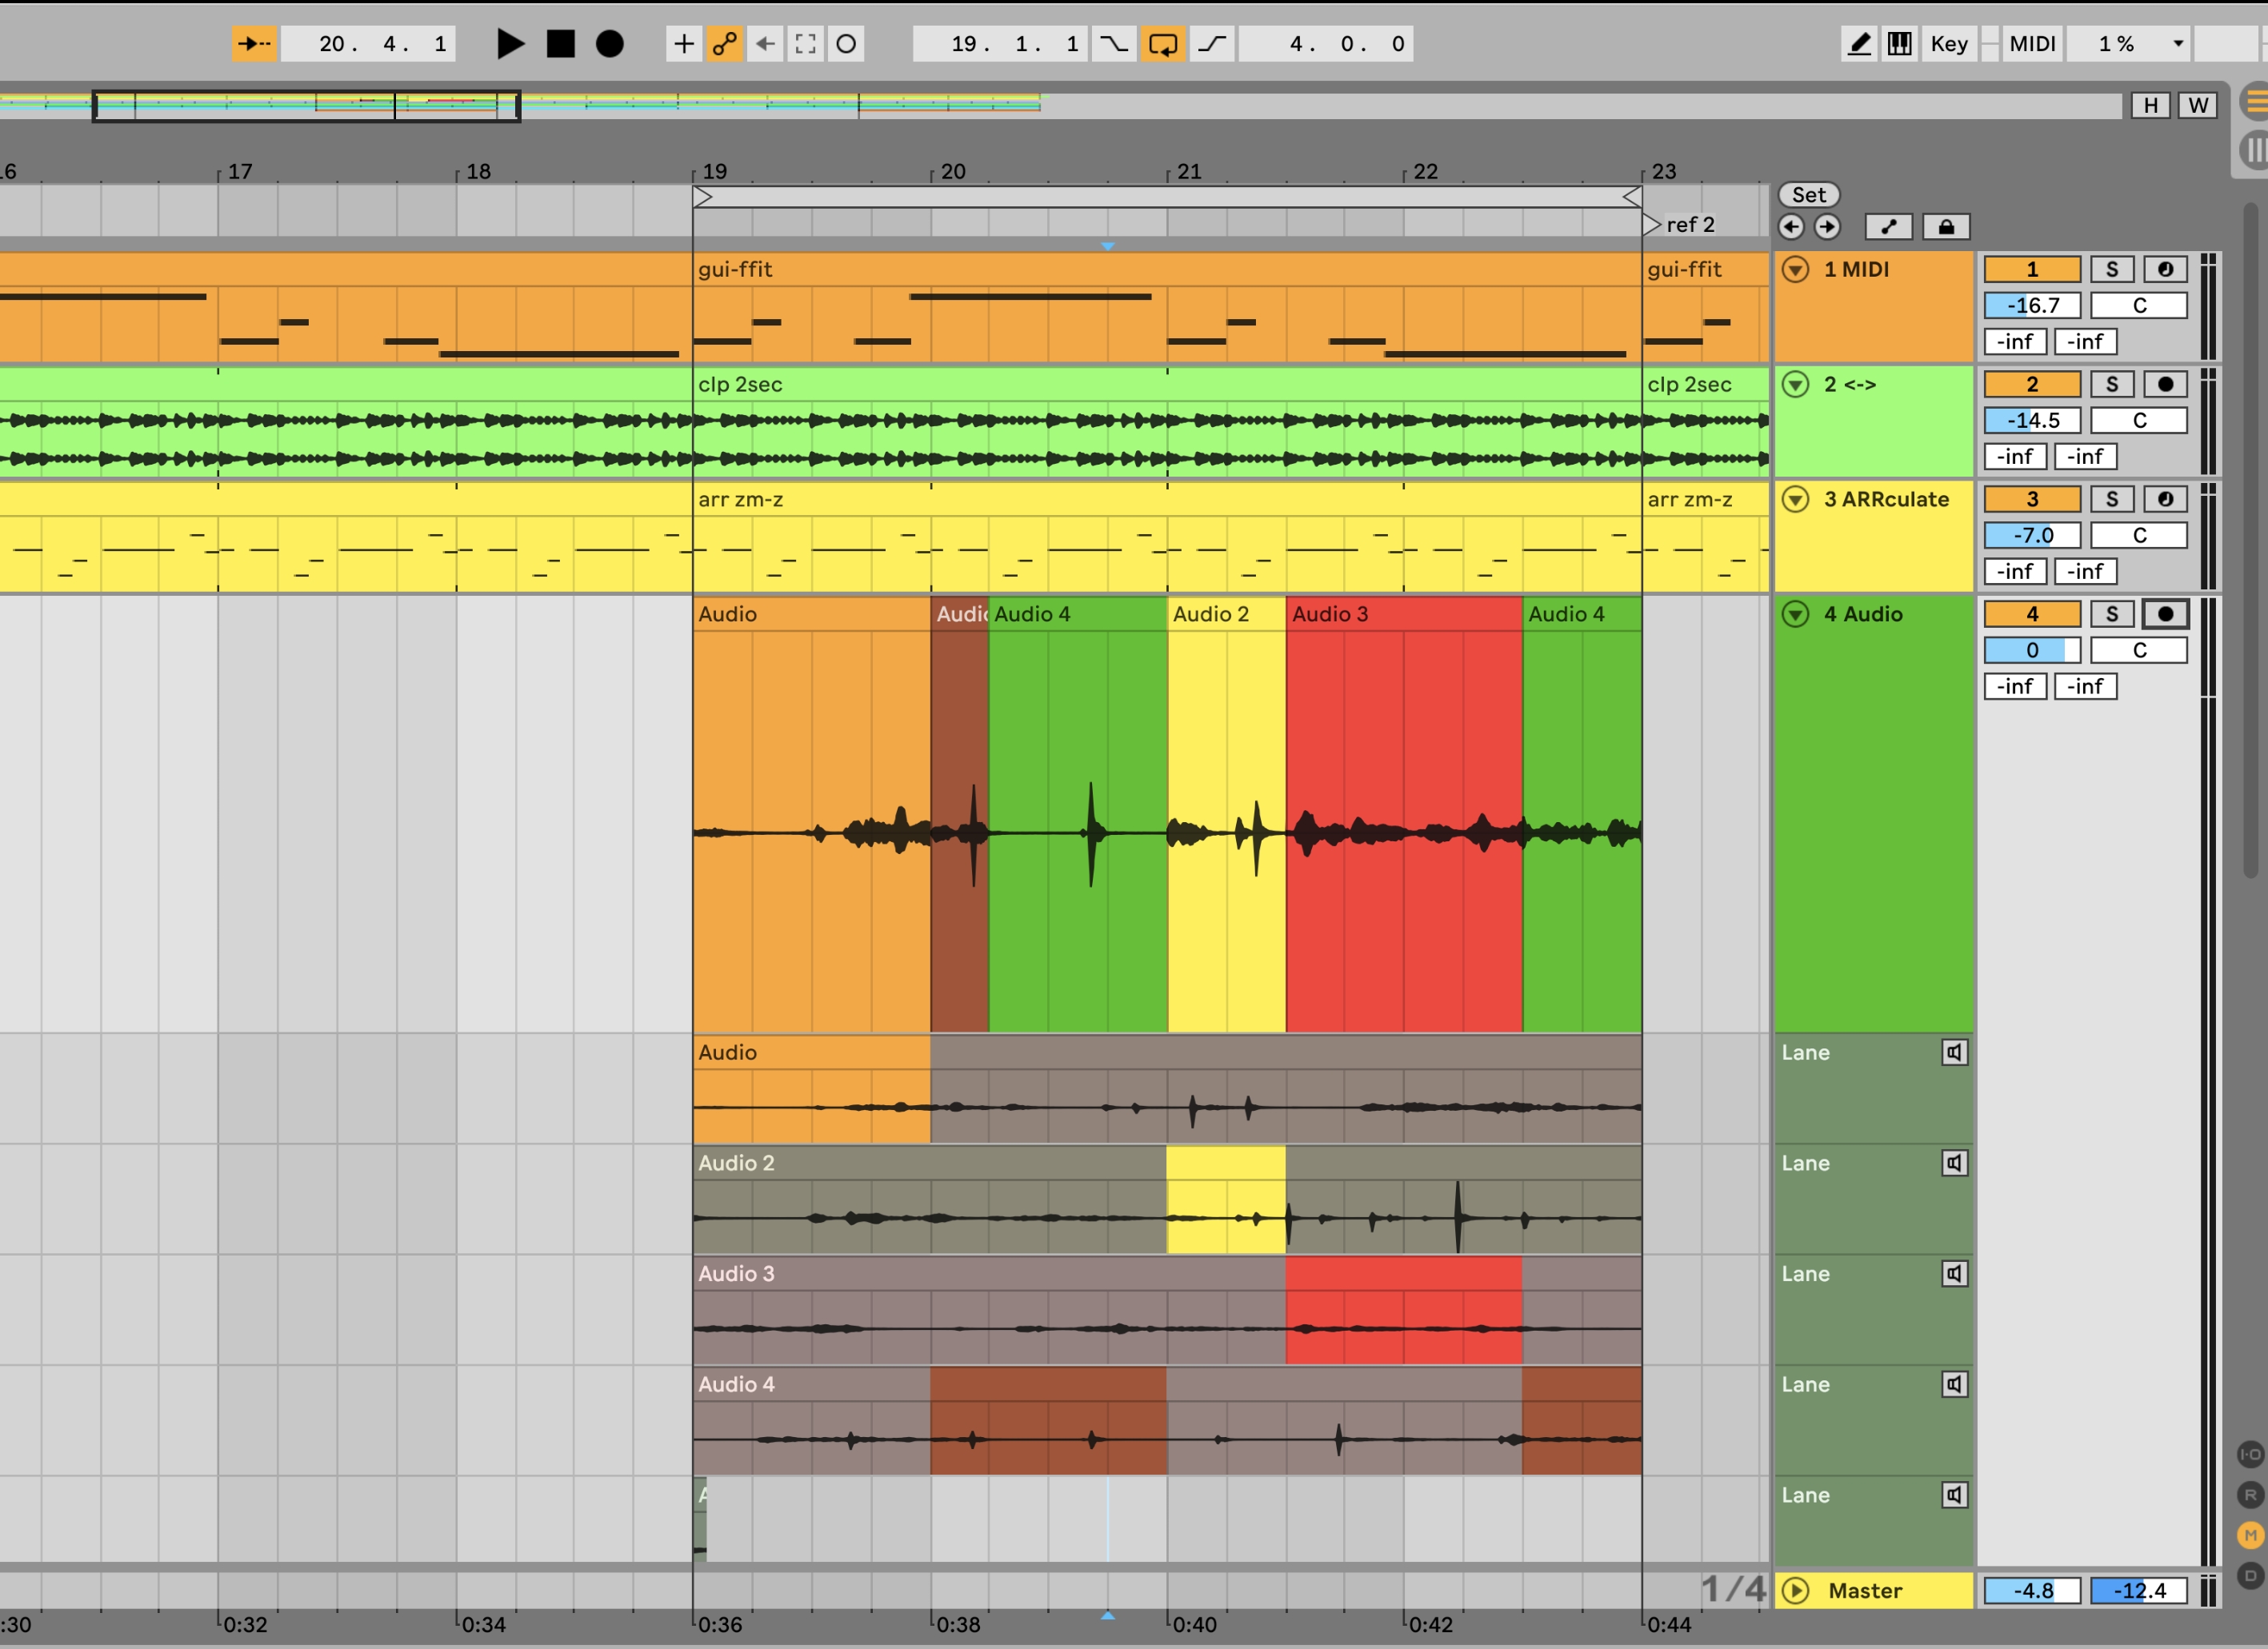Jump to previous locator arrow
This screenshot has height=1649, width=2268.
[1791, 227]
